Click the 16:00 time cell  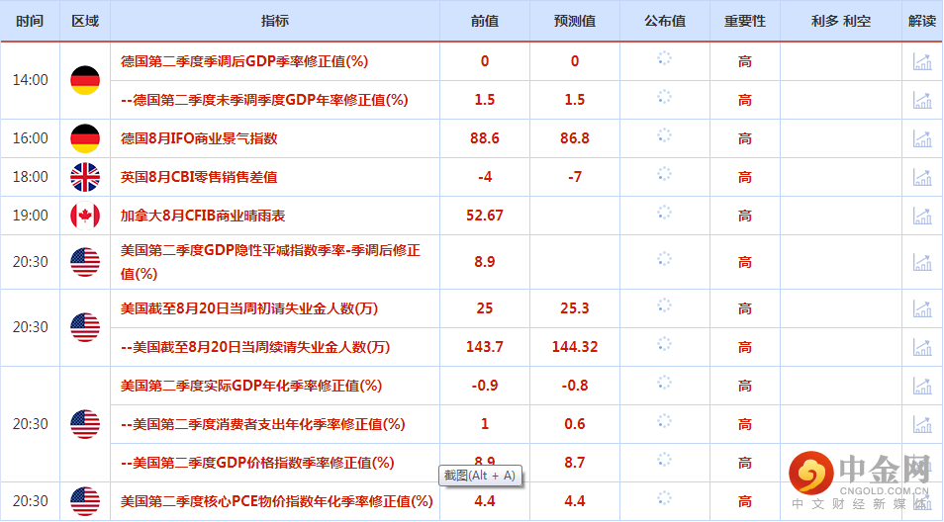[30, 138]
